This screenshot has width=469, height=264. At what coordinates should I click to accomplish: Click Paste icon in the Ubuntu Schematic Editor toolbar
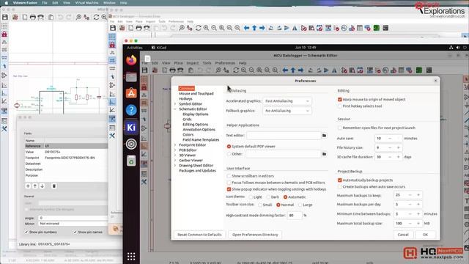[x=191, y=70]
